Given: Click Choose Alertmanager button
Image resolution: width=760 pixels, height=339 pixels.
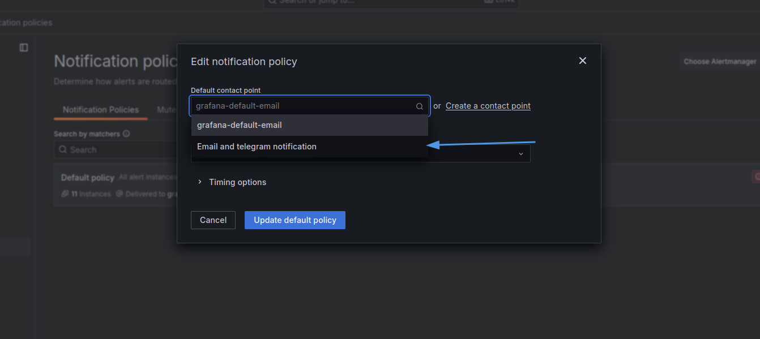Looking at the screenshot, I should coord(720,62).
